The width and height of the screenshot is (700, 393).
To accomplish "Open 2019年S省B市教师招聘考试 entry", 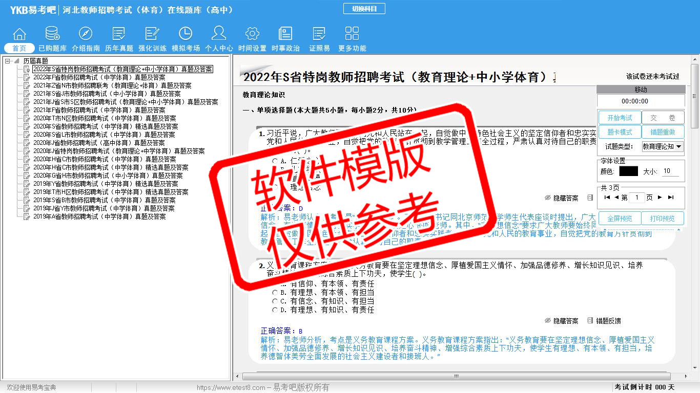I will click(x=104, y=200).
